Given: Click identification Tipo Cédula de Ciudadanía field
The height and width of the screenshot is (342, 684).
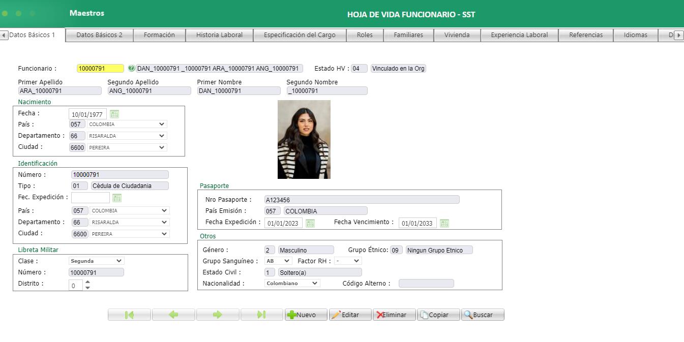Looking at the screenshot, I should [x=130, y=186].
